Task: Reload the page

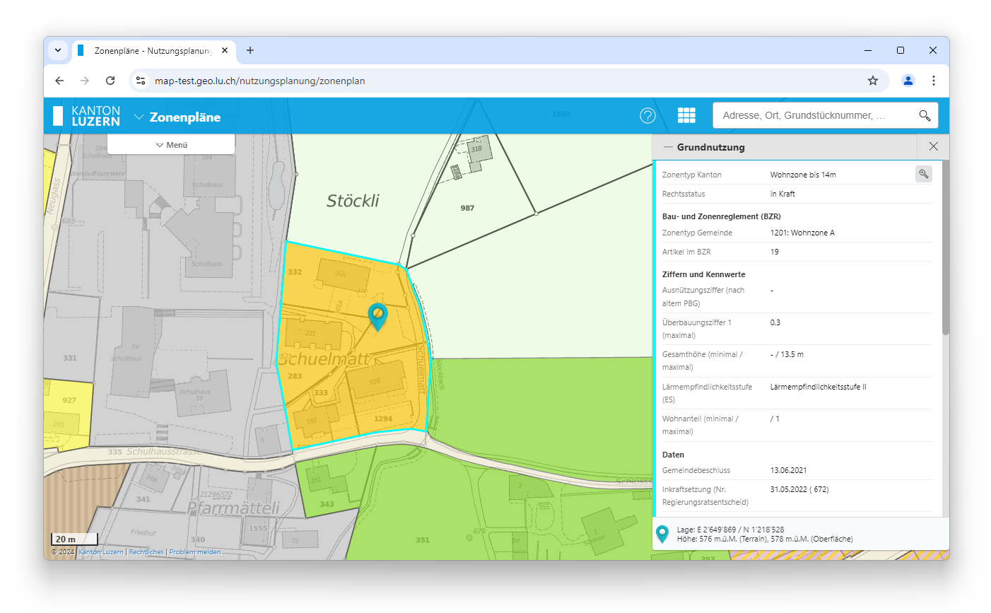Action: click(x=110, y=81)
